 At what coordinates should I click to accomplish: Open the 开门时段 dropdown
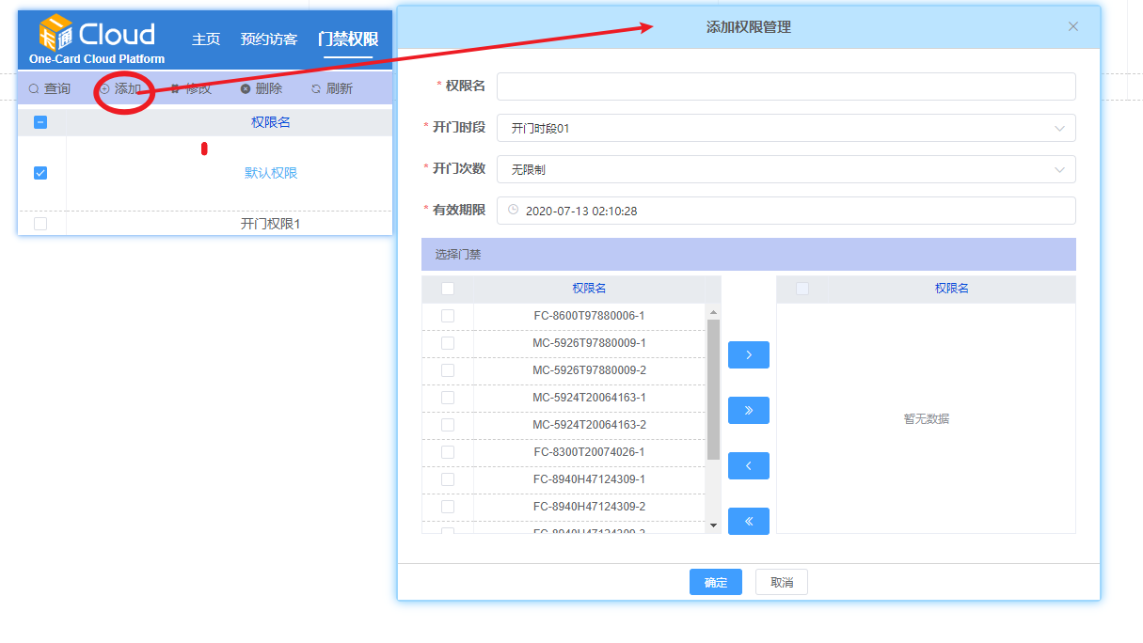786,128
